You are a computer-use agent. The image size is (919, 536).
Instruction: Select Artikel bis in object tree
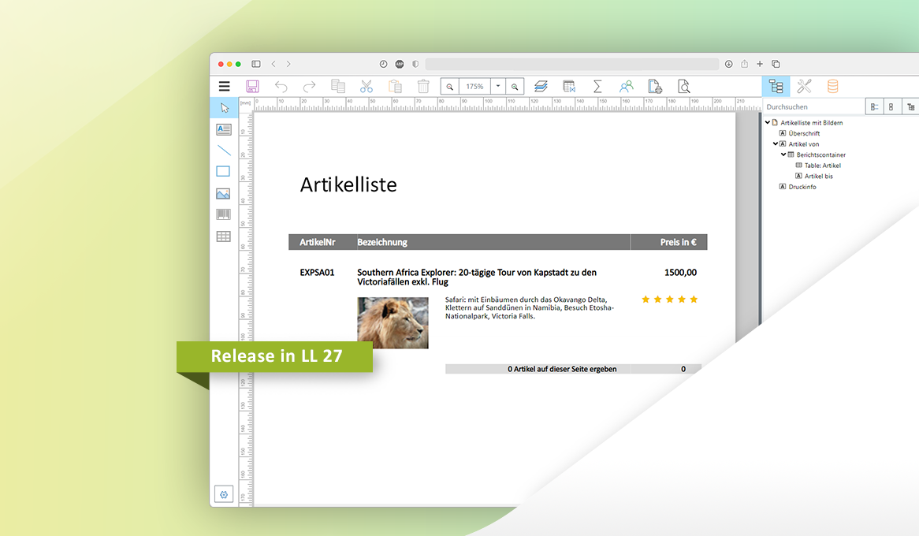click(x=818, y=176)
